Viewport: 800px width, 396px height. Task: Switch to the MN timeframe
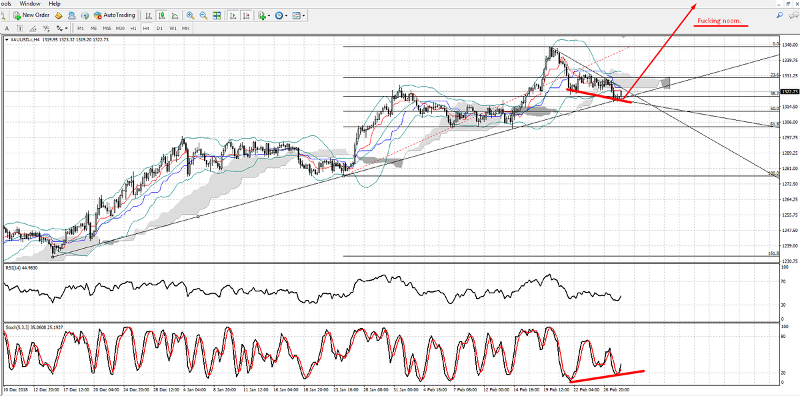[185, 29]
